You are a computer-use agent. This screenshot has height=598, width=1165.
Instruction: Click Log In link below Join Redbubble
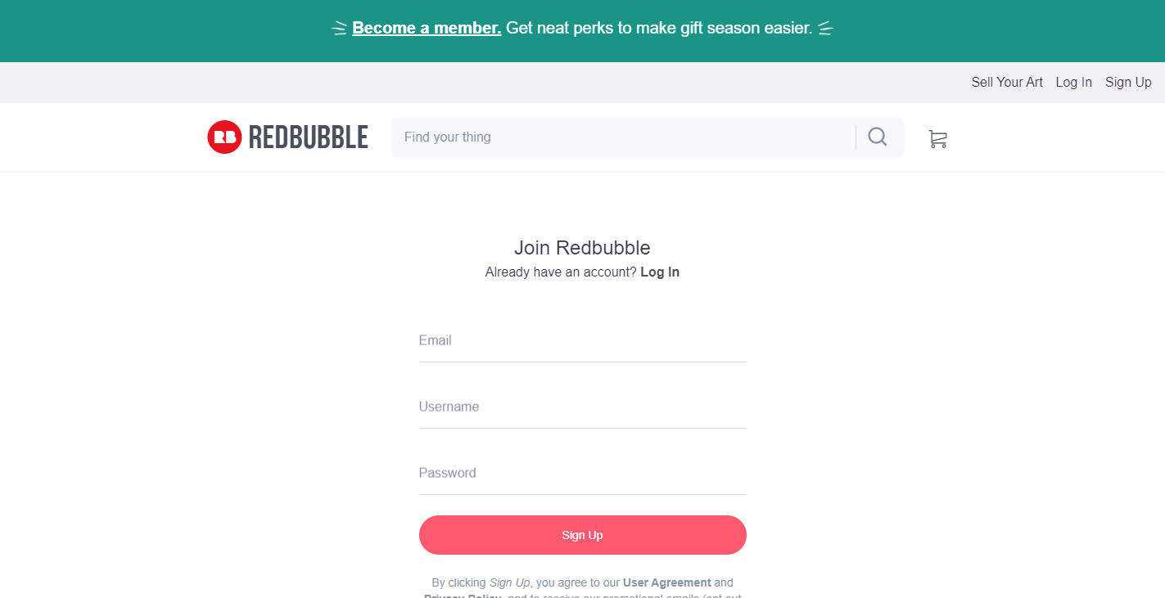click(x=660, y=272)
